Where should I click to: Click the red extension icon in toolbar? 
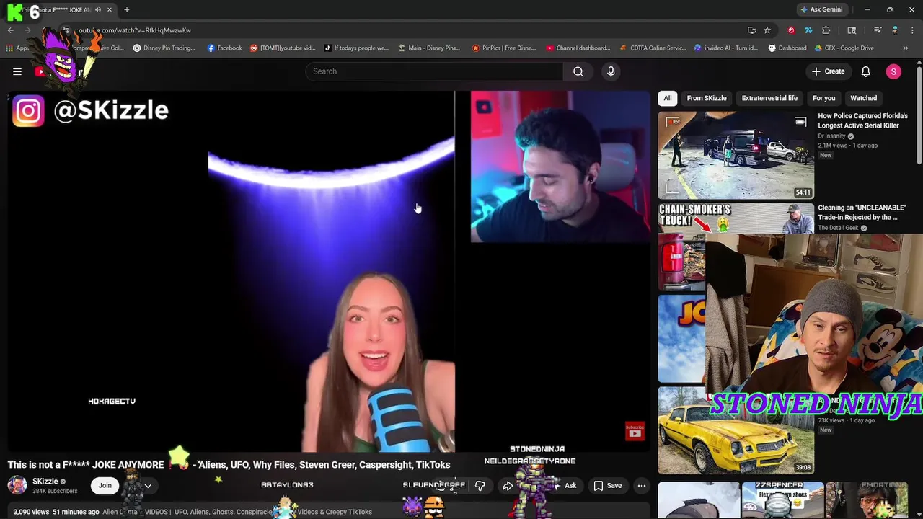coord(792,30)
